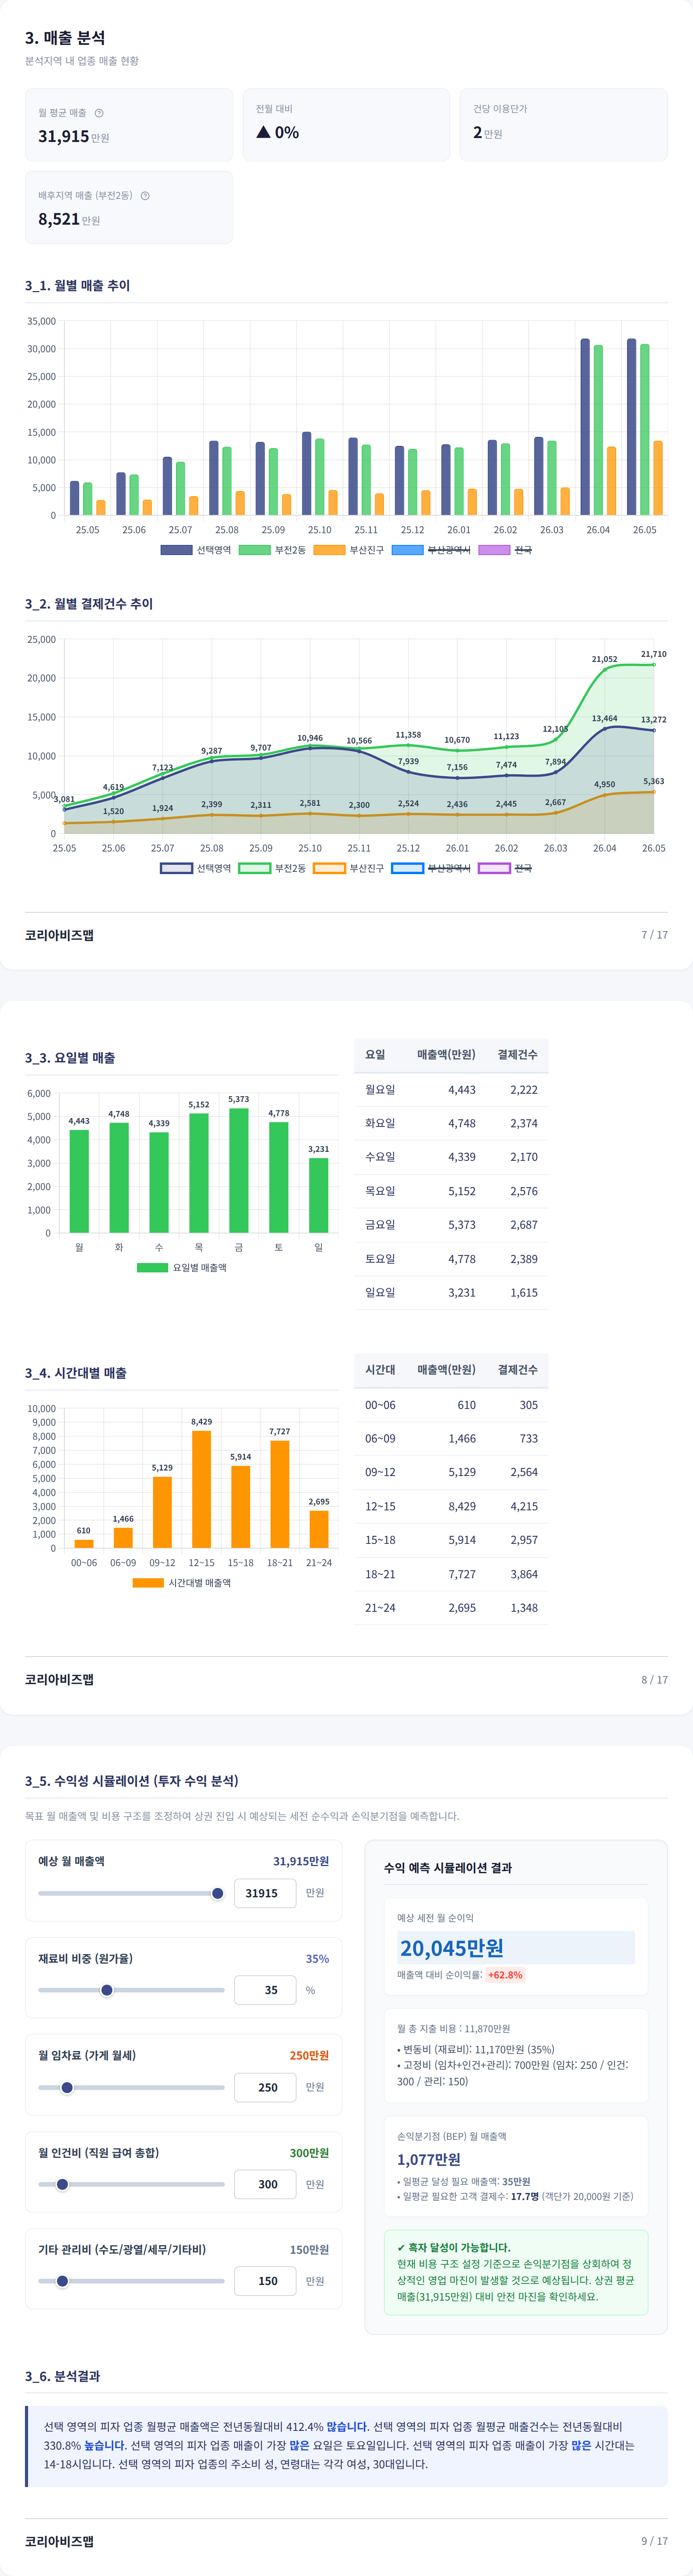The height and width of the screenshot is (2576, 693).
Task: Click the 21,710 data label in 결제건수 chart
Action: pyautogui.click(x=653, y=654)
